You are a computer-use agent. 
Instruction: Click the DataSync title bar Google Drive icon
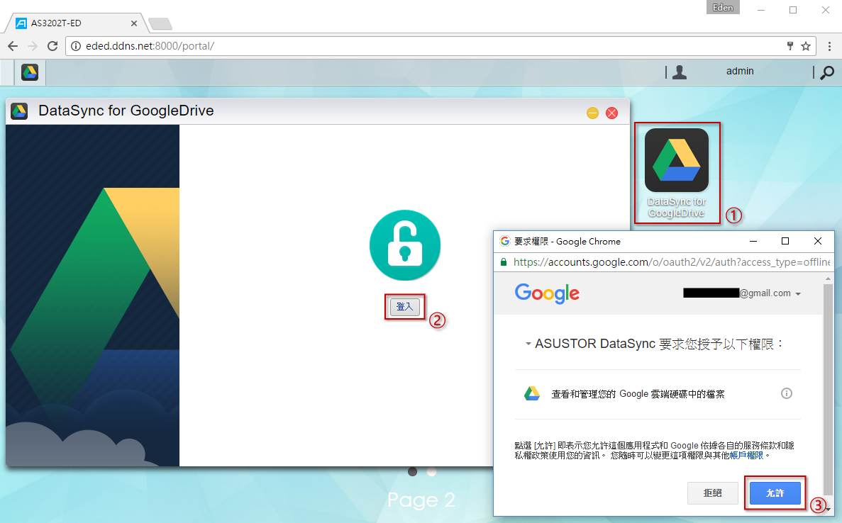click(x=19, y=111)
